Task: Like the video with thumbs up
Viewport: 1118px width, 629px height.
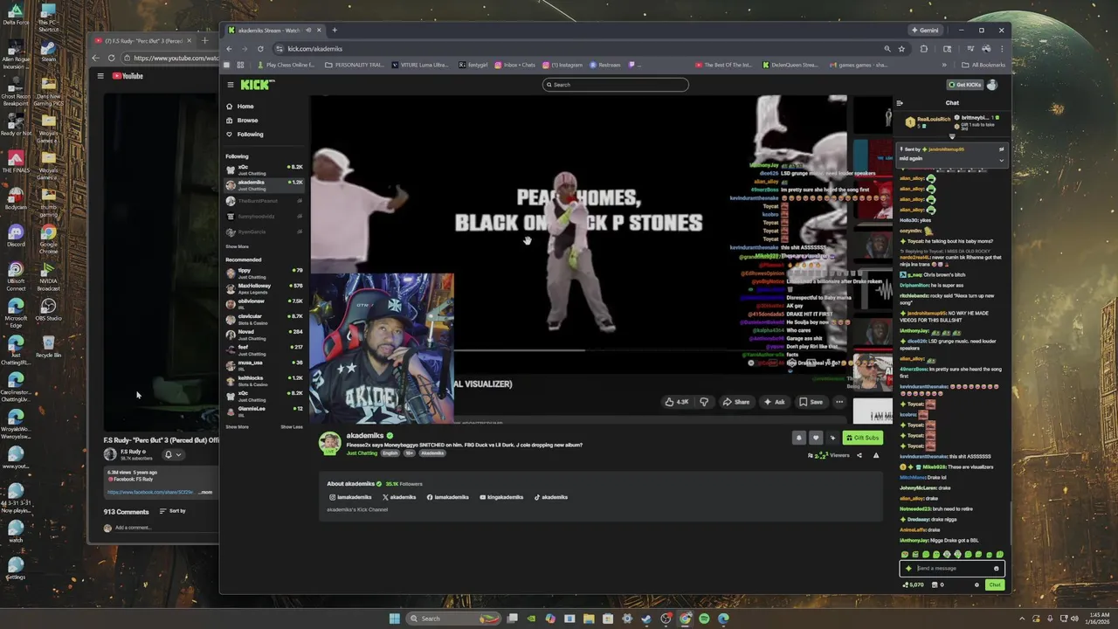Action: pos(677,402)
